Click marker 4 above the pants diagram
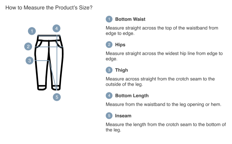232x144 pixels. (56, 29)
